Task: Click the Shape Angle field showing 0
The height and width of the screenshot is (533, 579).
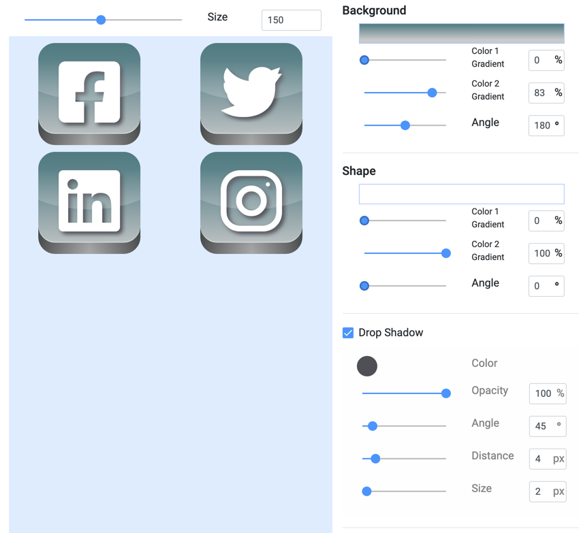Action: 546,286
